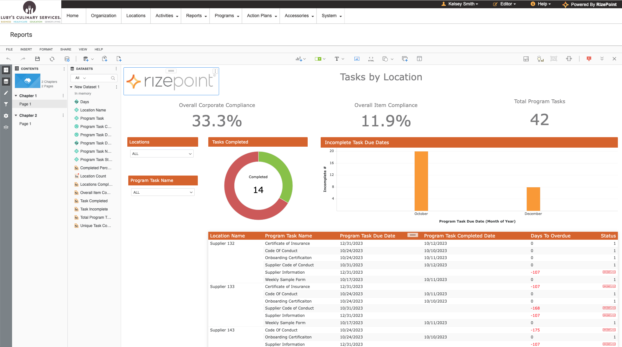Click the Insert HTML icon
Image resolution: width=622 pixels, height=347 pixels.
(x=371, y=59)
